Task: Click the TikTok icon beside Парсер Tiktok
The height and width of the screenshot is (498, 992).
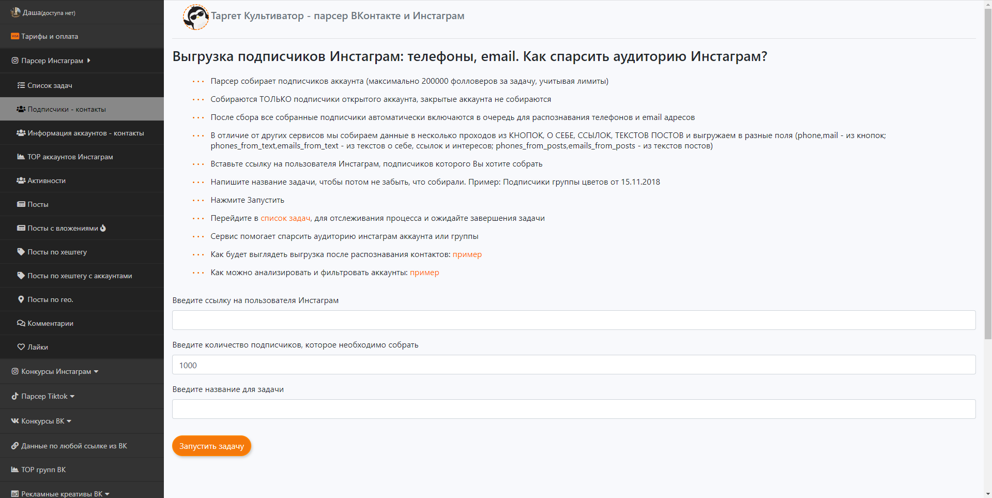Action: 15,396
